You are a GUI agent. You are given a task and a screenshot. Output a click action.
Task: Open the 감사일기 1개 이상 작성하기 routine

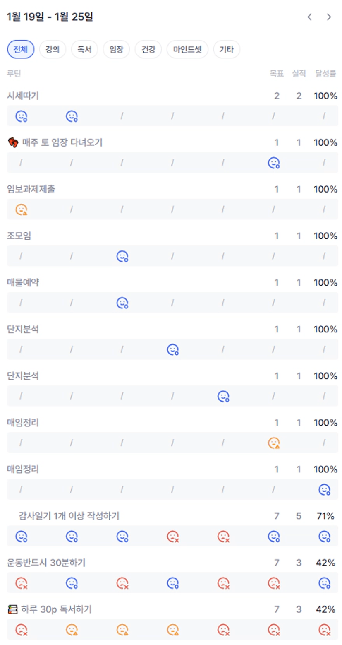[69, 516]
